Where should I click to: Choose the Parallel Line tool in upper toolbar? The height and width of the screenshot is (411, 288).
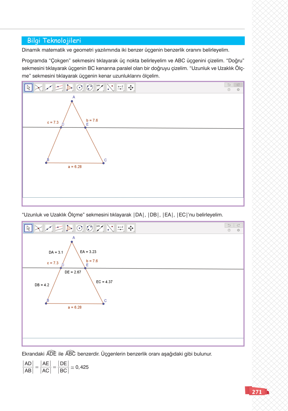pyautogui.click(x=59, y=88)
